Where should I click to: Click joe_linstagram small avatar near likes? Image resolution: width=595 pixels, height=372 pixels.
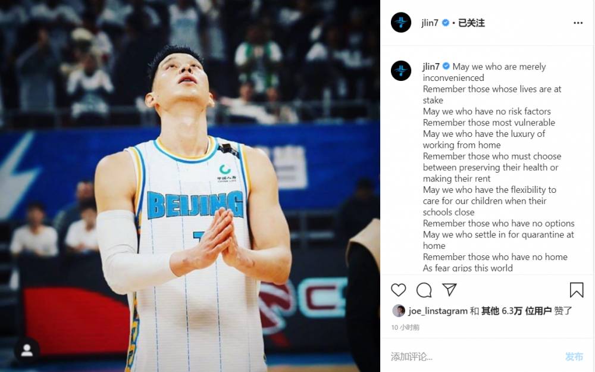coord(399,311)
